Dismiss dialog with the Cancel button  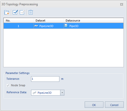coord(114,105)
